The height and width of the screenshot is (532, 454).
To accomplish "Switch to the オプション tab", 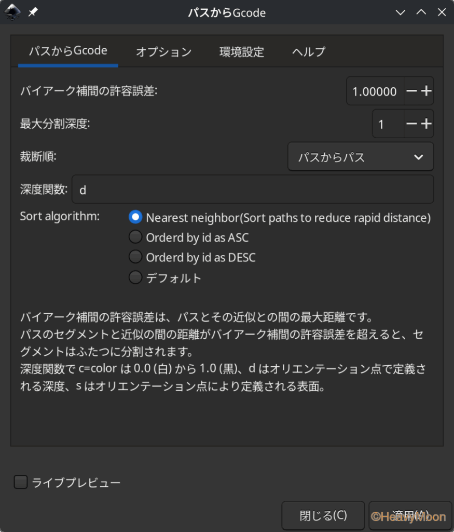I will coord(163,52).
